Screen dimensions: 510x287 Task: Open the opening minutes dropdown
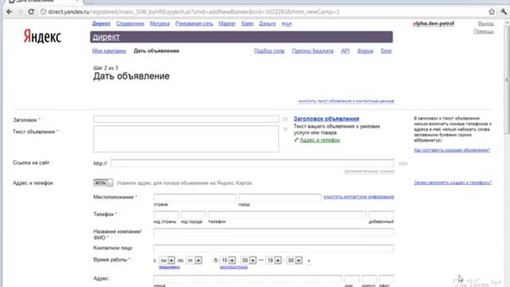tap(249, 261)
